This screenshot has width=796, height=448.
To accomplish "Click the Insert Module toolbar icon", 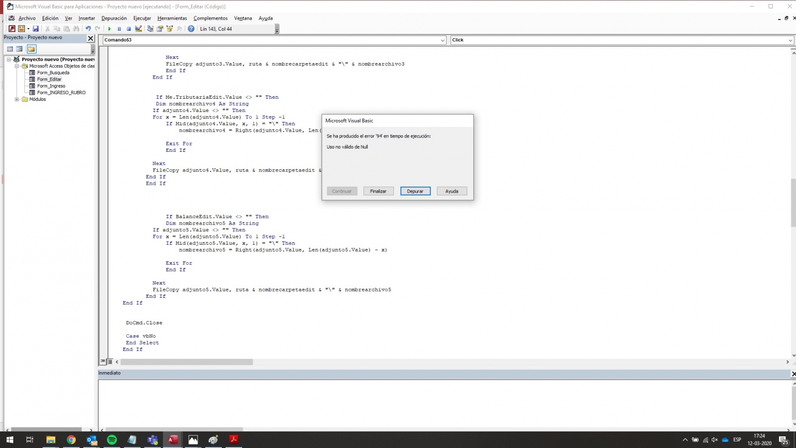I will (21, 29).
